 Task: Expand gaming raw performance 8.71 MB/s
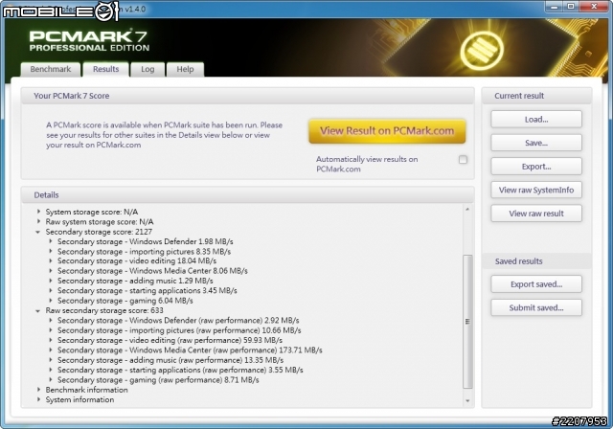coord(51,380)
